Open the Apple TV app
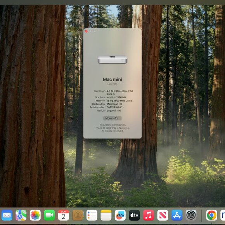 point(135,215)
